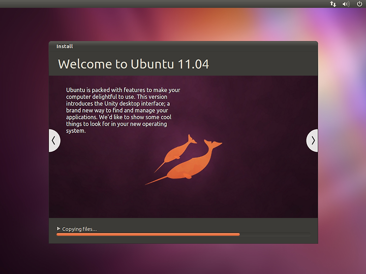Expand the Copying files details triangle
Screen dimensions: 366x274
[58, 228]
